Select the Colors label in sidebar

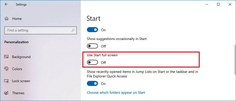17,69
